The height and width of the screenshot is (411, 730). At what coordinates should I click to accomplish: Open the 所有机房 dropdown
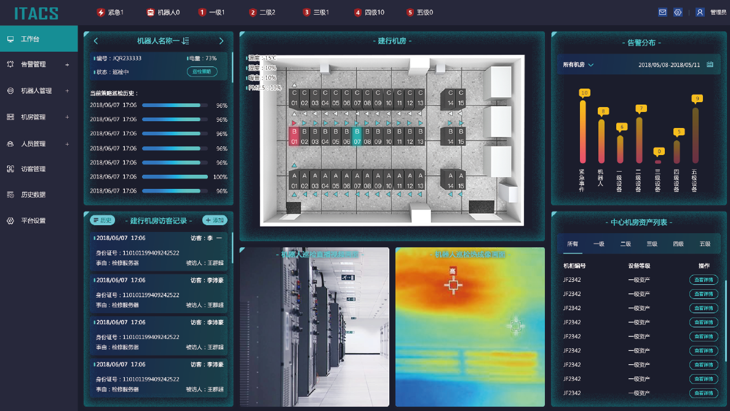click(x=578, y=65)
